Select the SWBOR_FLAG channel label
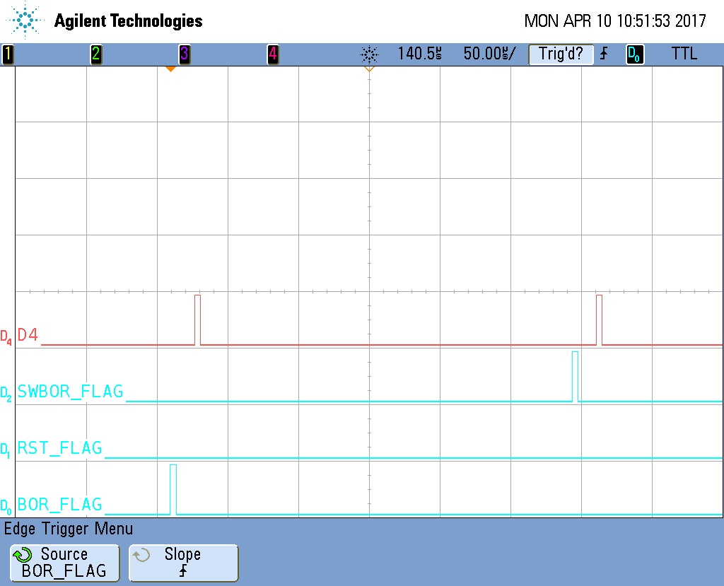The width and height of the screenshot is (724, 586). [70, 392]
